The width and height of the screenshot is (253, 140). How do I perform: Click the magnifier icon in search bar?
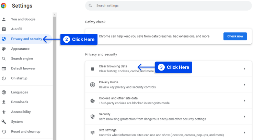point(91,6)
